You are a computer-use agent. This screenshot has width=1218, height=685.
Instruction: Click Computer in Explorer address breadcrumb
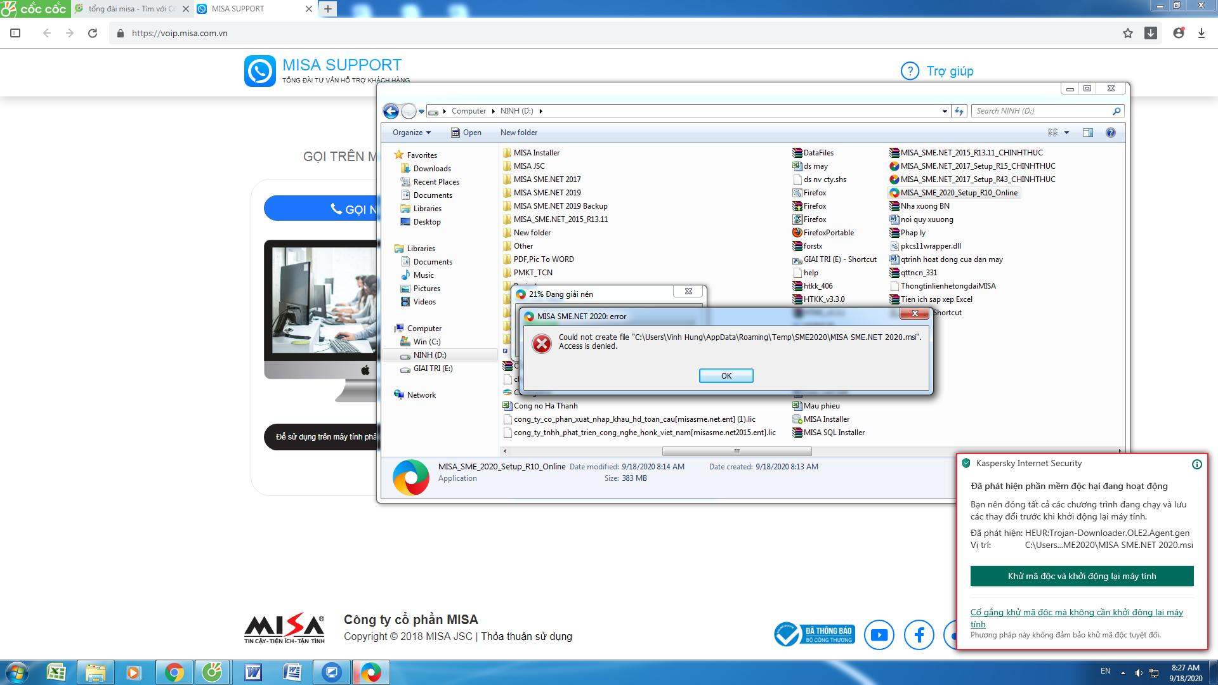pyautogui.click(x=468, y=111)
